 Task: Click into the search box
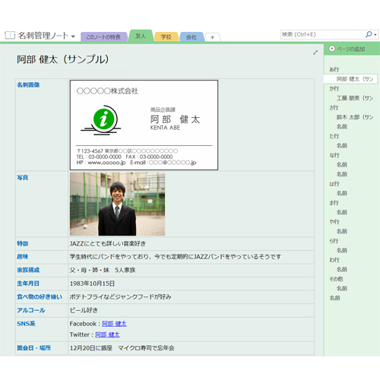click(x=322, y=34)
